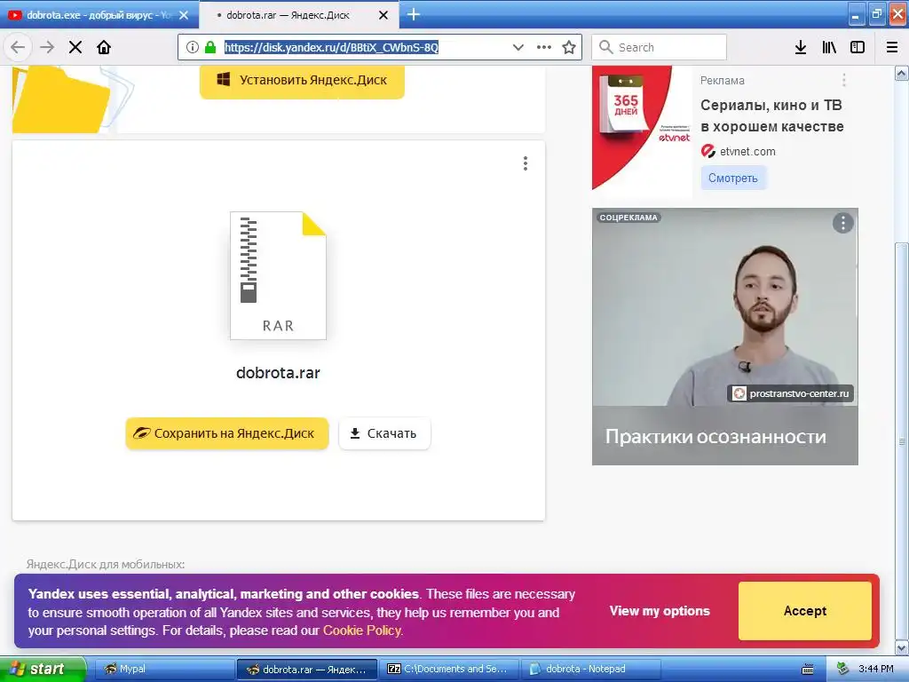This screenshot has width=909, height=682.
Task: Focus the Search box in toolbar
Action: (x=660, y=47)
